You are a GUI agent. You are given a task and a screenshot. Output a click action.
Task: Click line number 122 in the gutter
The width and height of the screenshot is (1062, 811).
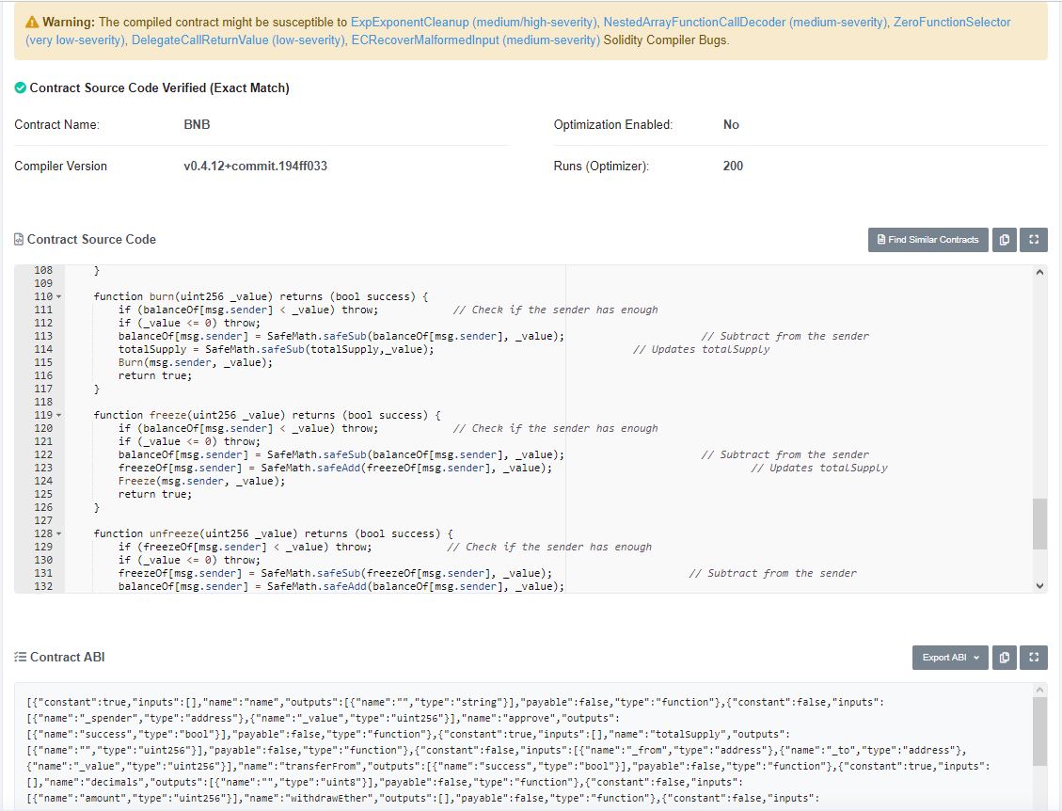click(43, 454)
